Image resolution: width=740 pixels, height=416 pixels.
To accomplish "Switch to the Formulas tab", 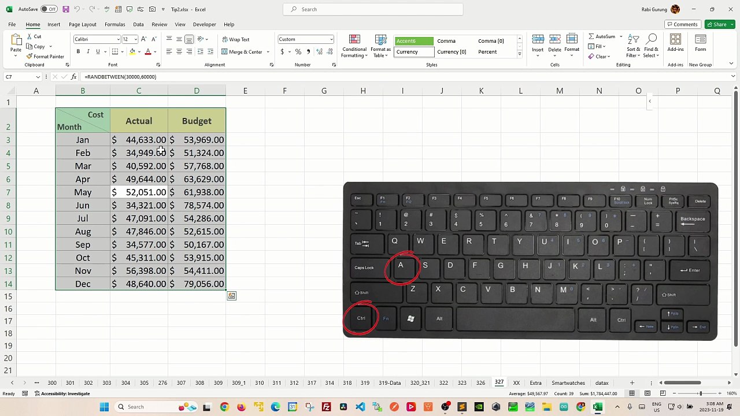I will pyautogui.click(x=115, y=24).
